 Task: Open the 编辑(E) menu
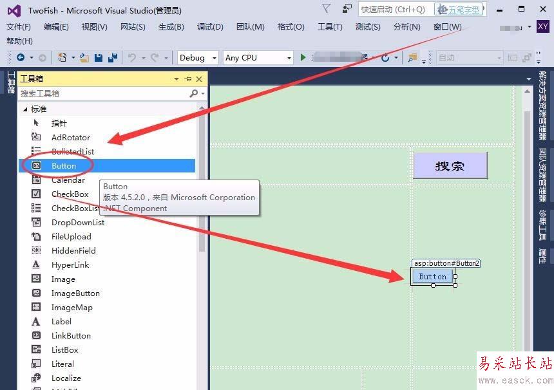pyautogui.click(x=56, y=27)
